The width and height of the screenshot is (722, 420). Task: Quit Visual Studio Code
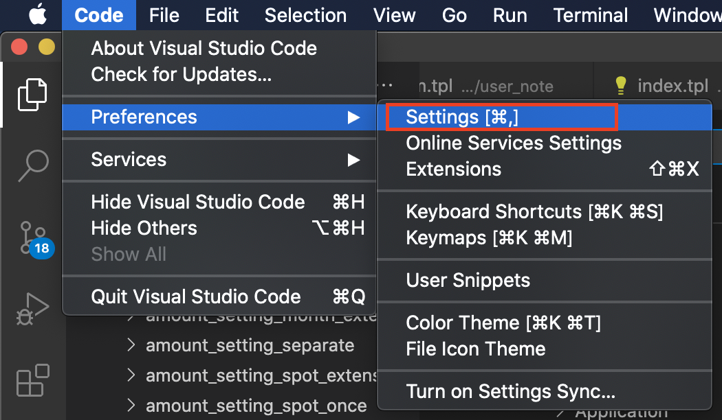tap(195, 296)
